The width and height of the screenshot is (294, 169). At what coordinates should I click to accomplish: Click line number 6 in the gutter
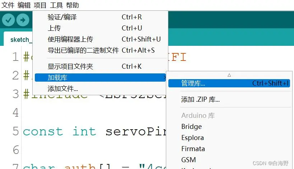coord(16,150)
